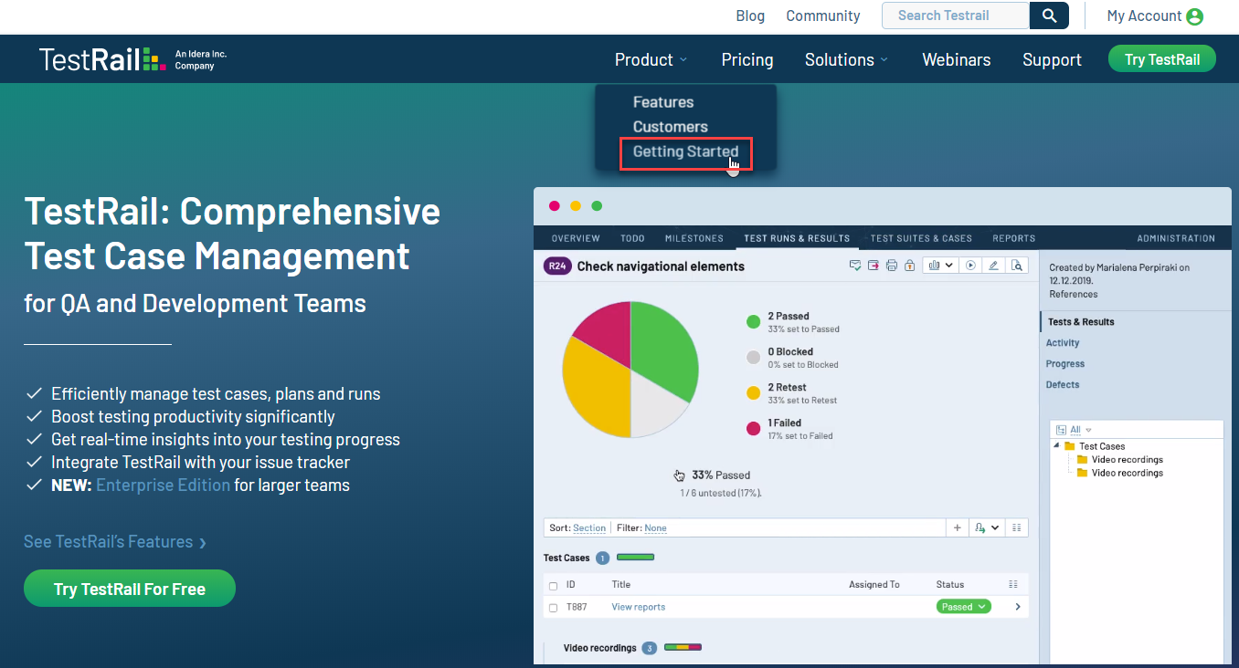This screenshot has width=1239, height=668.
Task: Click the yellow window dot in mockup
Action: tap(576, 205)
